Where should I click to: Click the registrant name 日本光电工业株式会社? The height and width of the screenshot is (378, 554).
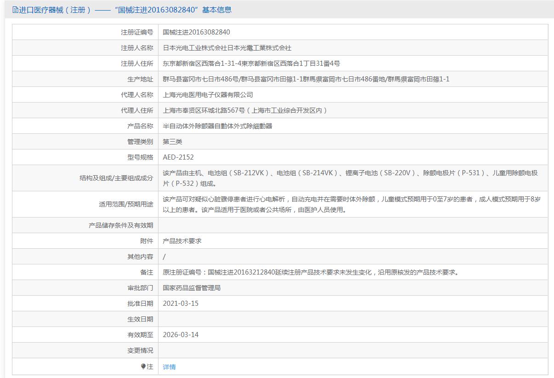click(227, 48)
